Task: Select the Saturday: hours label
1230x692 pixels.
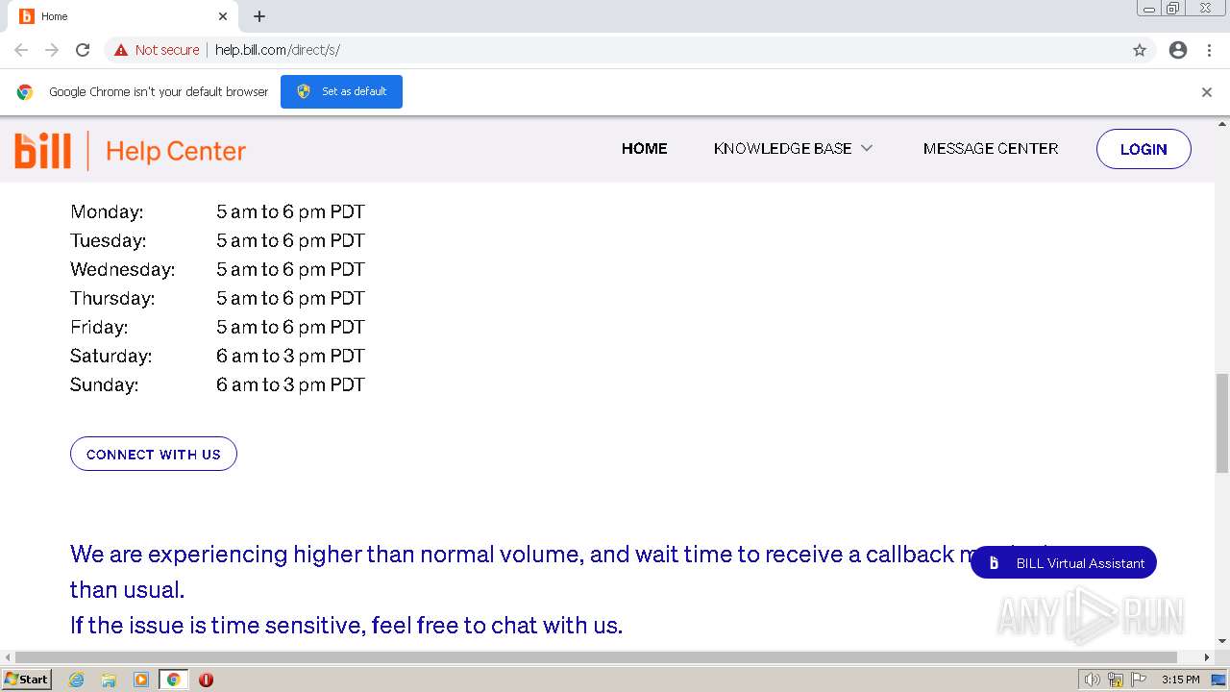Action: [111, 356]
